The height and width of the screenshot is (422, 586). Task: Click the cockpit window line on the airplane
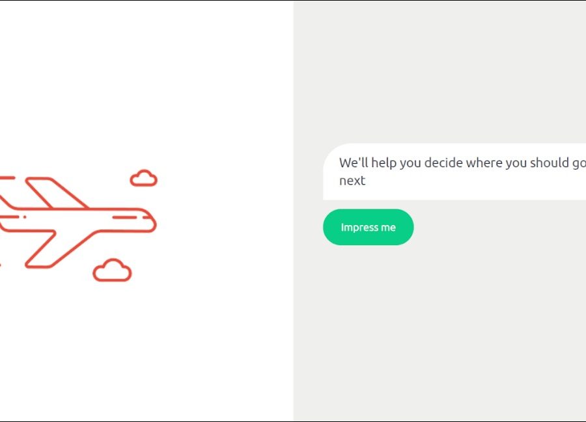pyautogui.click(x=124, y=217)
